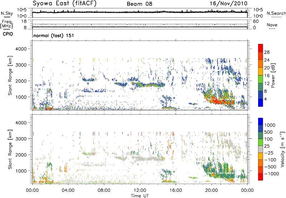Click the red bottom of velocity colorbar
Image resolution: width=286 pixels, height=198 pixels.
(x=261, y=177)
